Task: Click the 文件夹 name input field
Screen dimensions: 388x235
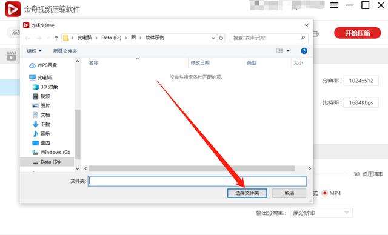Action: coord(197,181)
